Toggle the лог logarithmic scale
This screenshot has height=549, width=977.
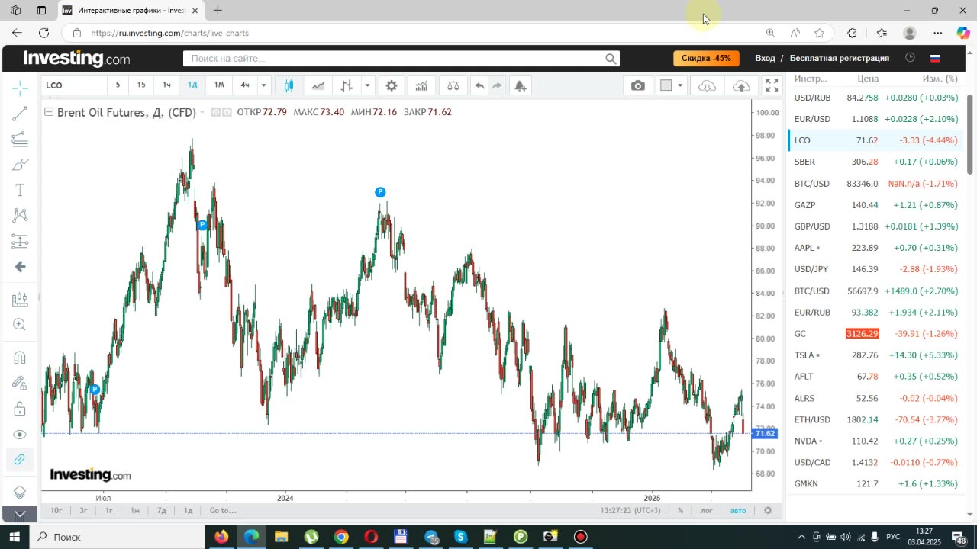coord(707,511)
